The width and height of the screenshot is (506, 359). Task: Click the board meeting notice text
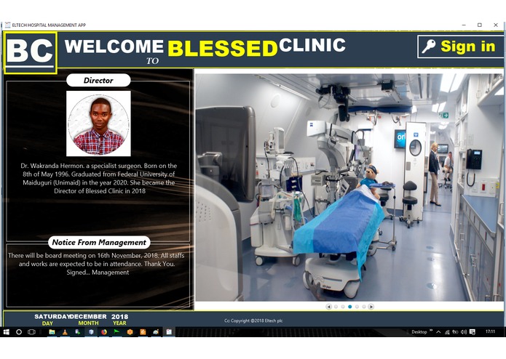coord(97,264)
